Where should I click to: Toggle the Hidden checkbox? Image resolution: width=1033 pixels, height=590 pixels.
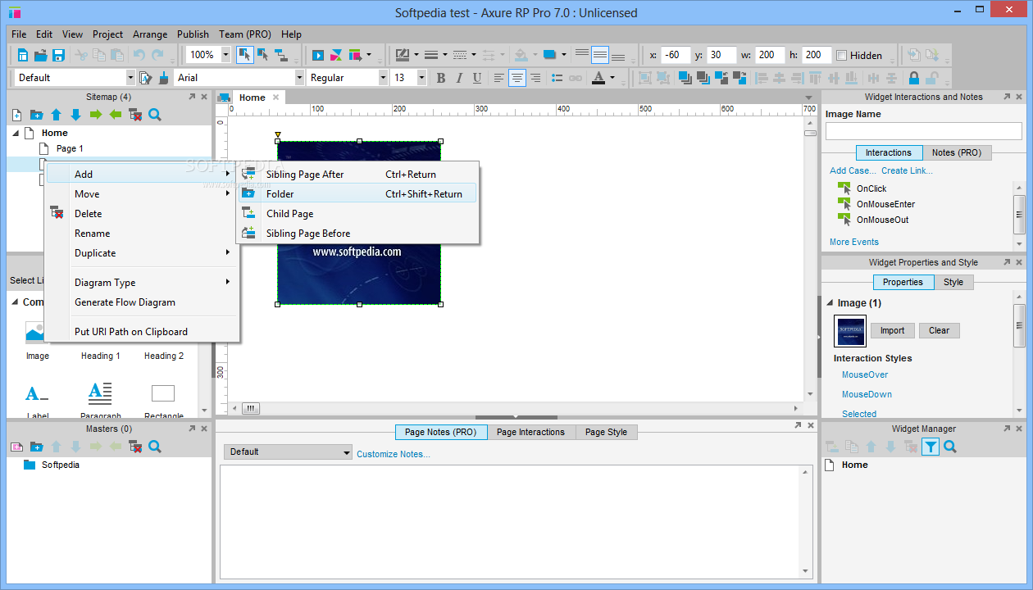(841, 55)
